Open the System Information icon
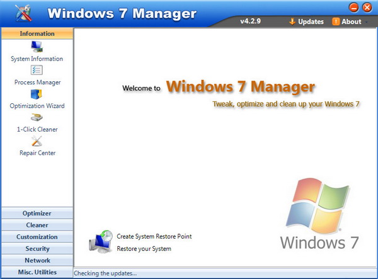The image size is (378, 279). [37, 47]
